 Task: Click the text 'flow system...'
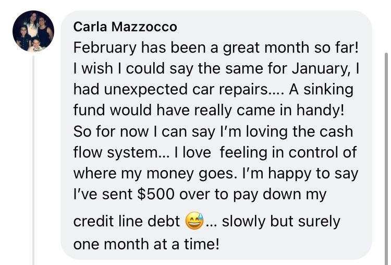pyautogui.click(x=121, y=153)
